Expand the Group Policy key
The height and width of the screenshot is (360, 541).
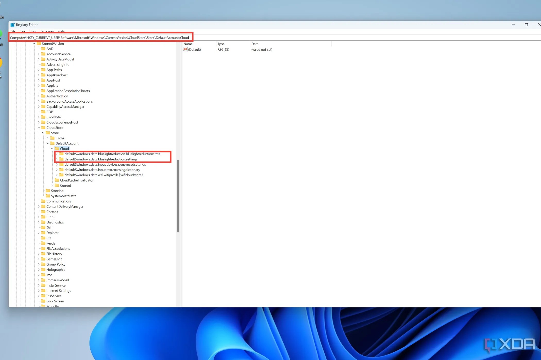[x=39, y=264]
